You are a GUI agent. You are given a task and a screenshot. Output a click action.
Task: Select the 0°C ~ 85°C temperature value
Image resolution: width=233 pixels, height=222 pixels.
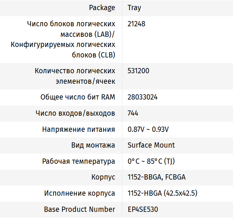click(151, 161)
